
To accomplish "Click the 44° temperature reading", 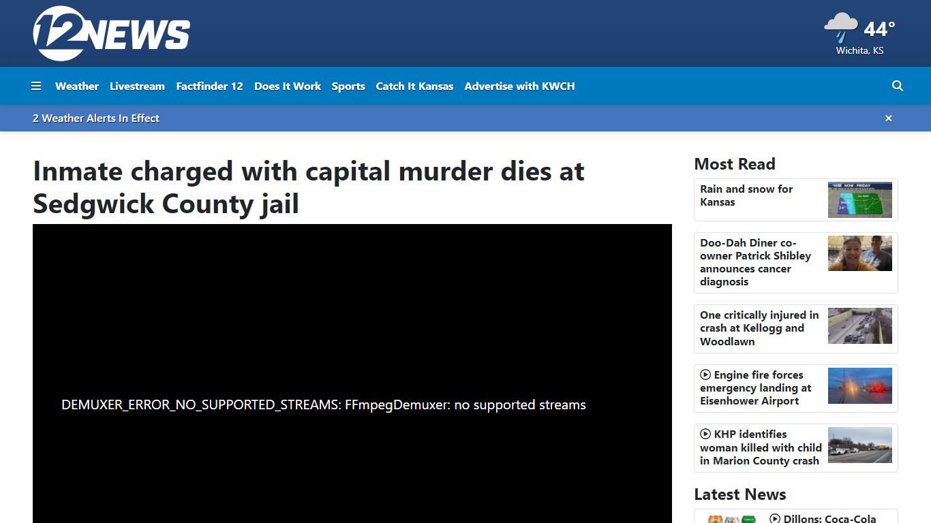I will [x=879, y=29].
